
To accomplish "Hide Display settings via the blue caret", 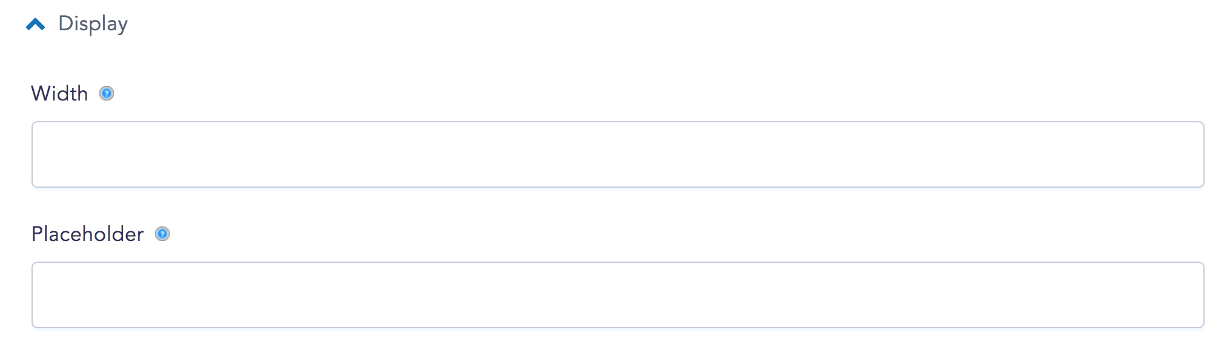I will coord(36,24).
